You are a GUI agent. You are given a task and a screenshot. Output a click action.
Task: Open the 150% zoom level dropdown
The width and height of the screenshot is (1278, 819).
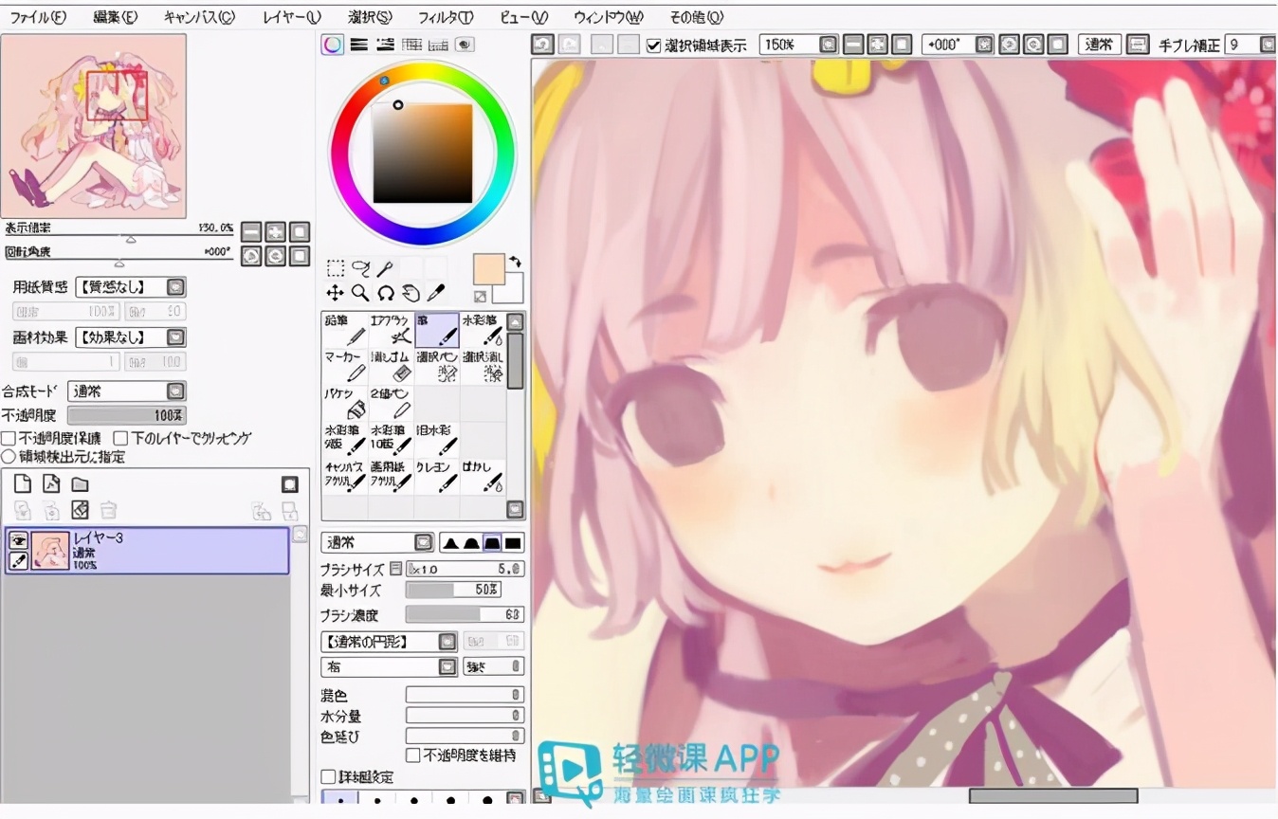799,45
